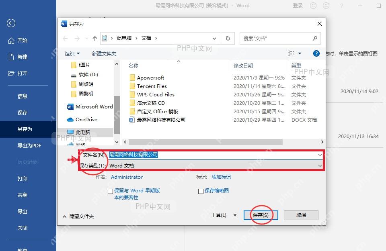The height and width of the screenshot is (251, 386).
Task: Click the Word frown feedback icon
Action: point(326,5)
